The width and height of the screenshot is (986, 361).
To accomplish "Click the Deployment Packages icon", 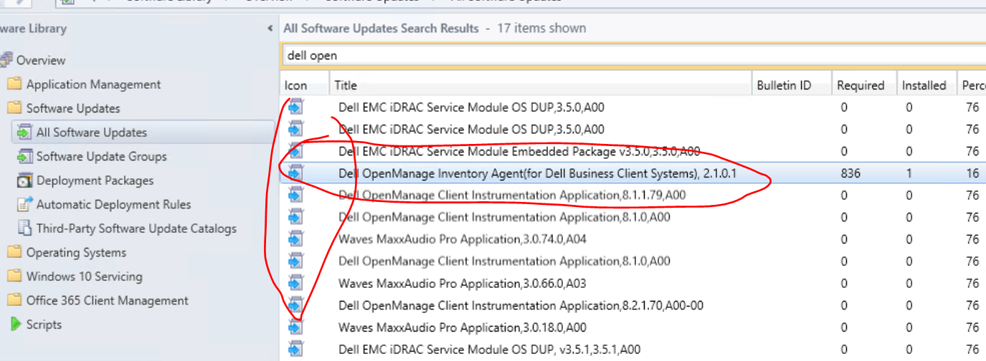I will pyautogui.click(x=24, y=180).
